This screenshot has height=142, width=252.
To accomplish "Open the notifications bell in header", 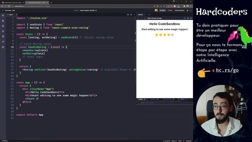I will click(x=187, y=11).
